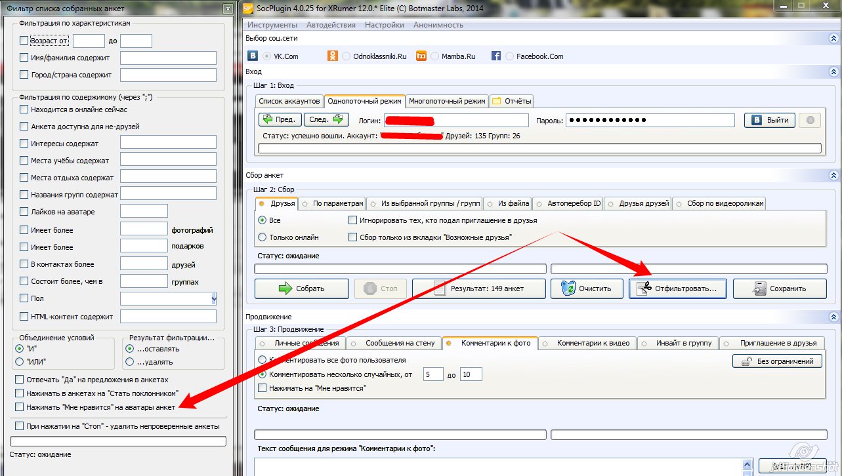This screenshot has height=476, width=842.
Task: Collapse the Продвижение section
Action: coord(833,317)
